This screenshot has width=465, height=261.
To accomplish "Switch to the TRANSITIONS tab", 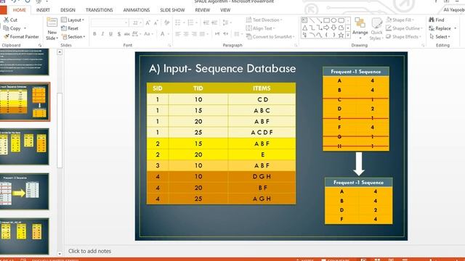I will 100,10.
